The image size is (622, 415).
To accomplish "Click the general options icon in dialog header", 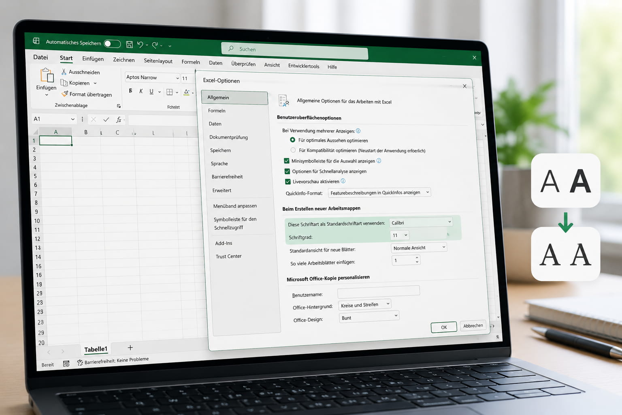I will click(x=283, y=101).
